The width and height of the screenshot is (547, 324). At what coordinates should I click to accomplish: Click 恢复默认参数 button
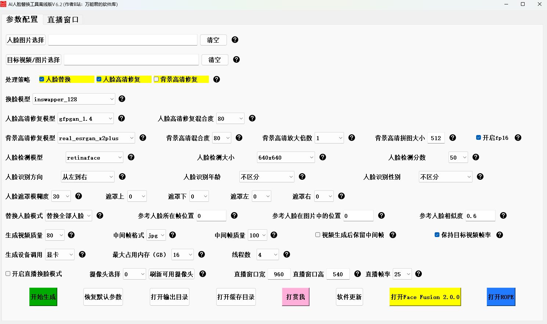click(103, 297)
